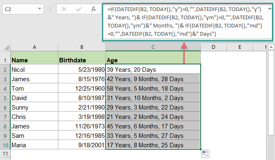Select the cell containing David
The height and width of the screenshot is (160, 275).
click(34, 98)
